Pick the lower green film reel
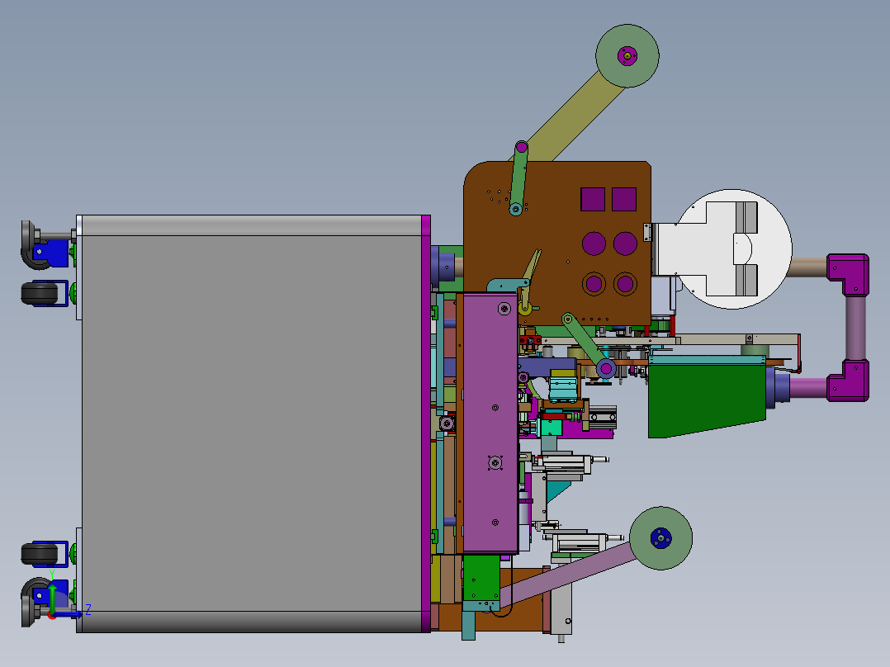Image resolution: width=890 pixels, height=667 pixels. coord(660,538)
